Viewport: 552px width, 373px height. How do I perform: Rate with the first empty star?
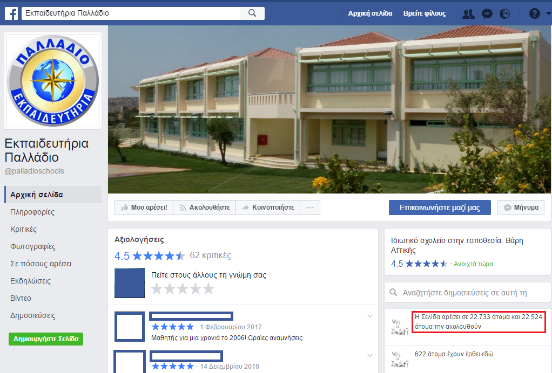click(157, 289)
